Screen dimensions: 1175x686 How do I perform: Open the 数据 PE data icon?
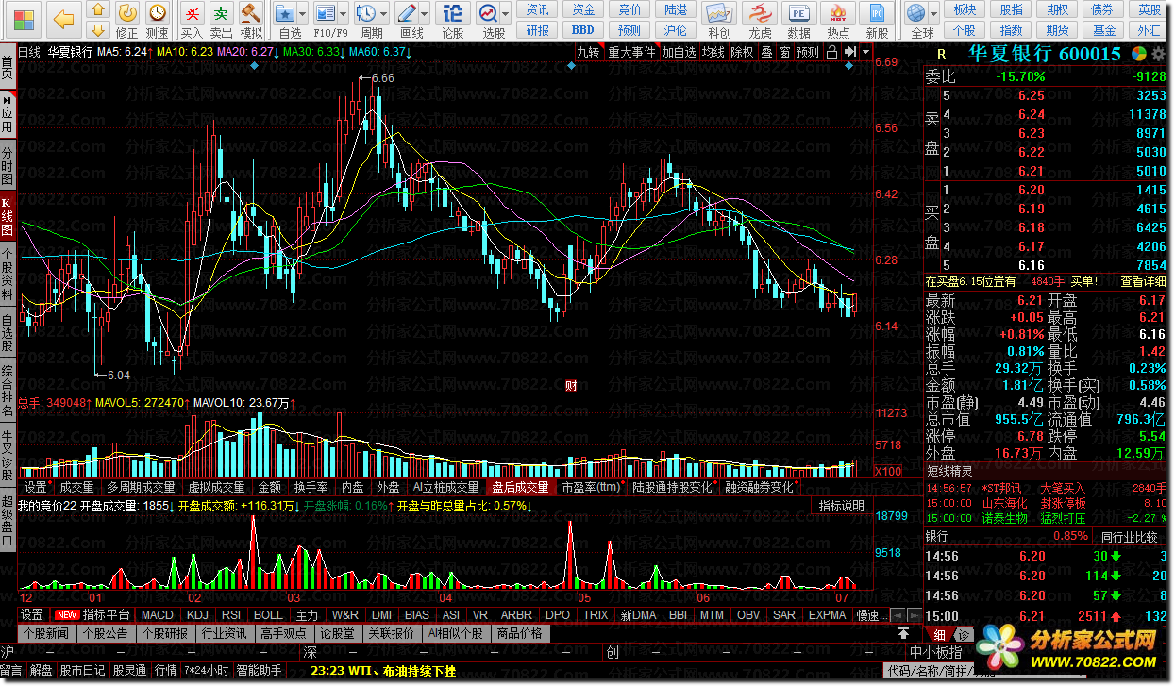[798, 13]
